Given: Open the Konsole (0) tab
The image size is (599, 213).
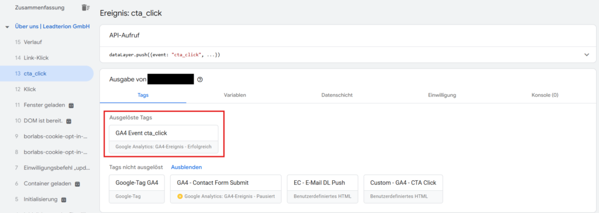Looking at the screenshot, I should [545, 95].
